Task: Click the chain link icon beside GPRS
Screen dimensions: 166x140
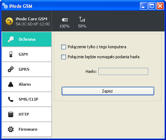Action: click(x=11, y=69)
